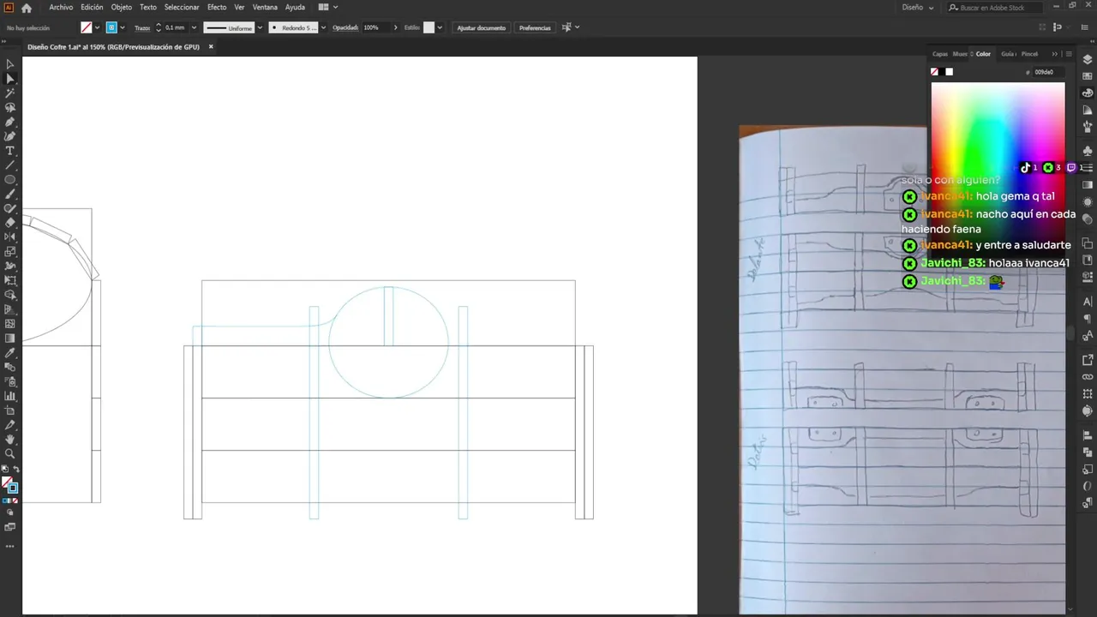
Task: Select the Hand tool
Action: click(x=10, y=440)
